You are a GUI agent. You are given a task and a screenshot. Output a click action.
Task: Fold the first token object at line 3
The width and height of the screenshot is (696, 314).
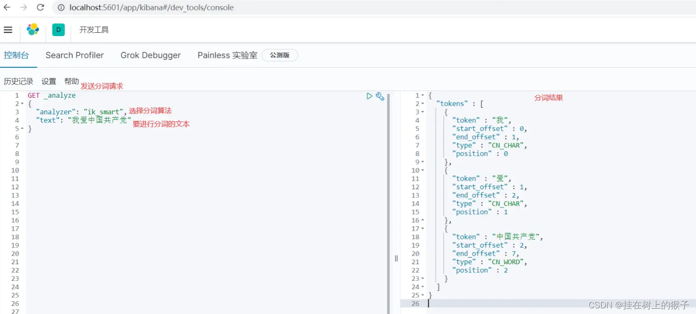(423, 112)
